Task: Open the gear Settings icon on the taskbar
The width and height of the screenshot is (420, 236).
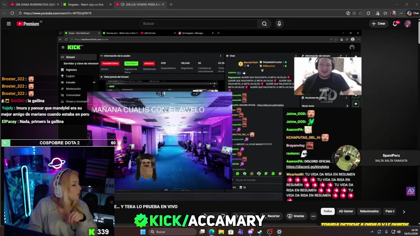Action: [279, 232]
